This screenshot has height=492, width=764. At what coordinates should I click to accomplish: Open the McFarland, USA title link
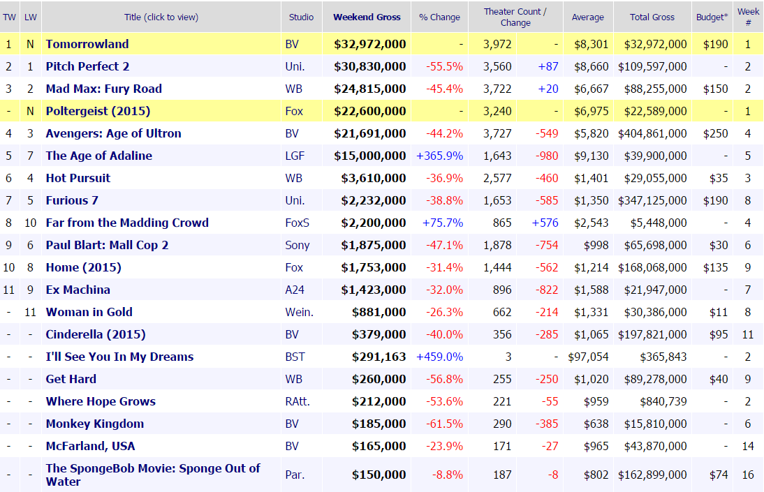coord(91,446)
